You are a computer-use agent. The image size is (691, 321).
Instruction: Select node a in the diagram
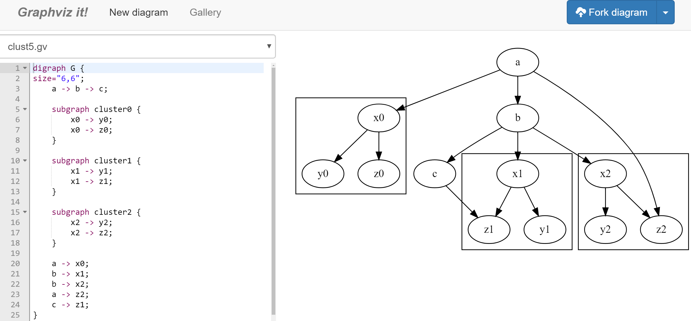(518, 62)
